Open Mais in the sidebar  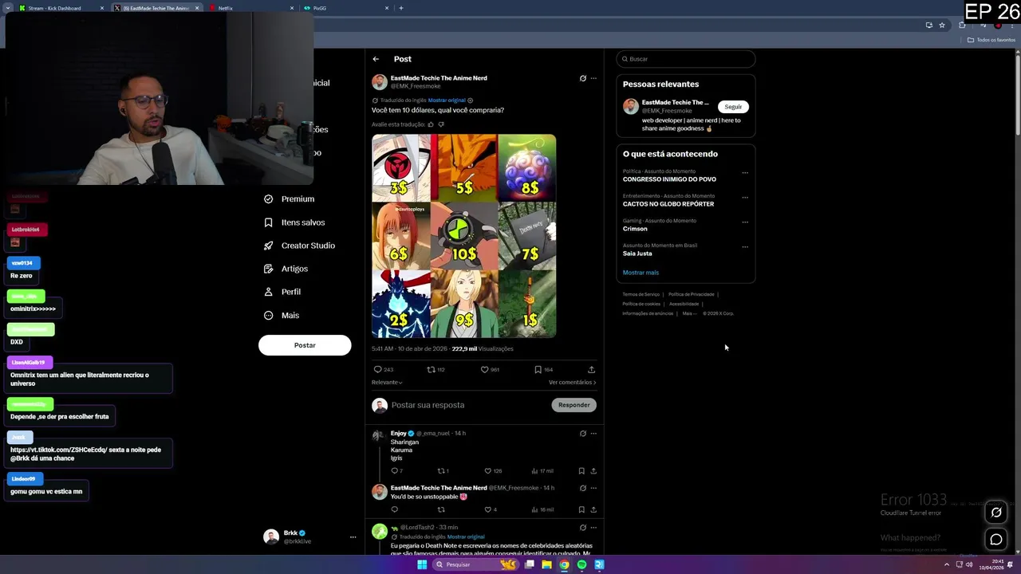click(282, 316)
